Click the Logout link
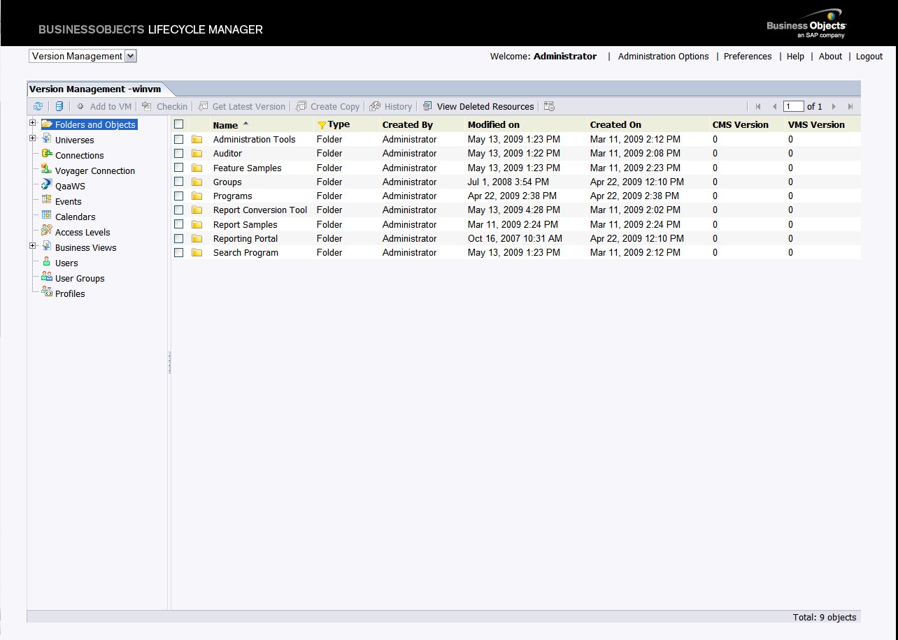 coord(869,57)
